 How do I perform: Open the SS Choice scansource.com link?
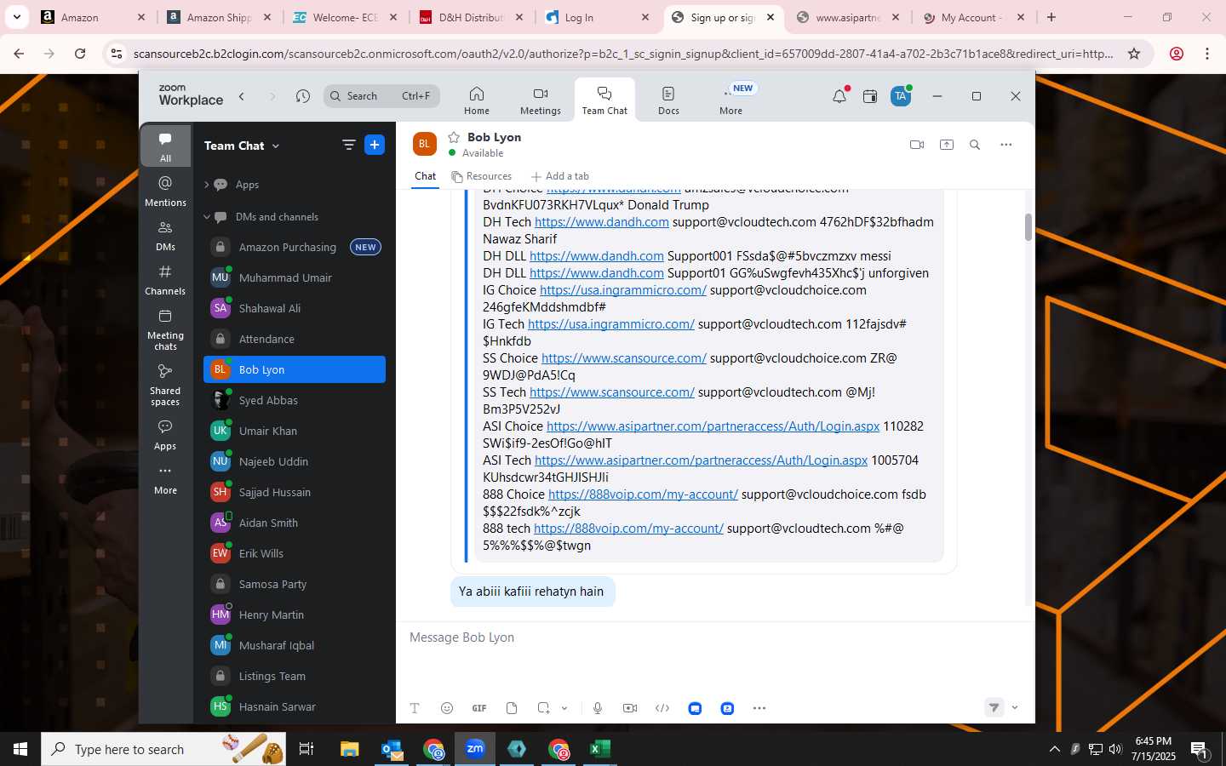click(624, 358)
